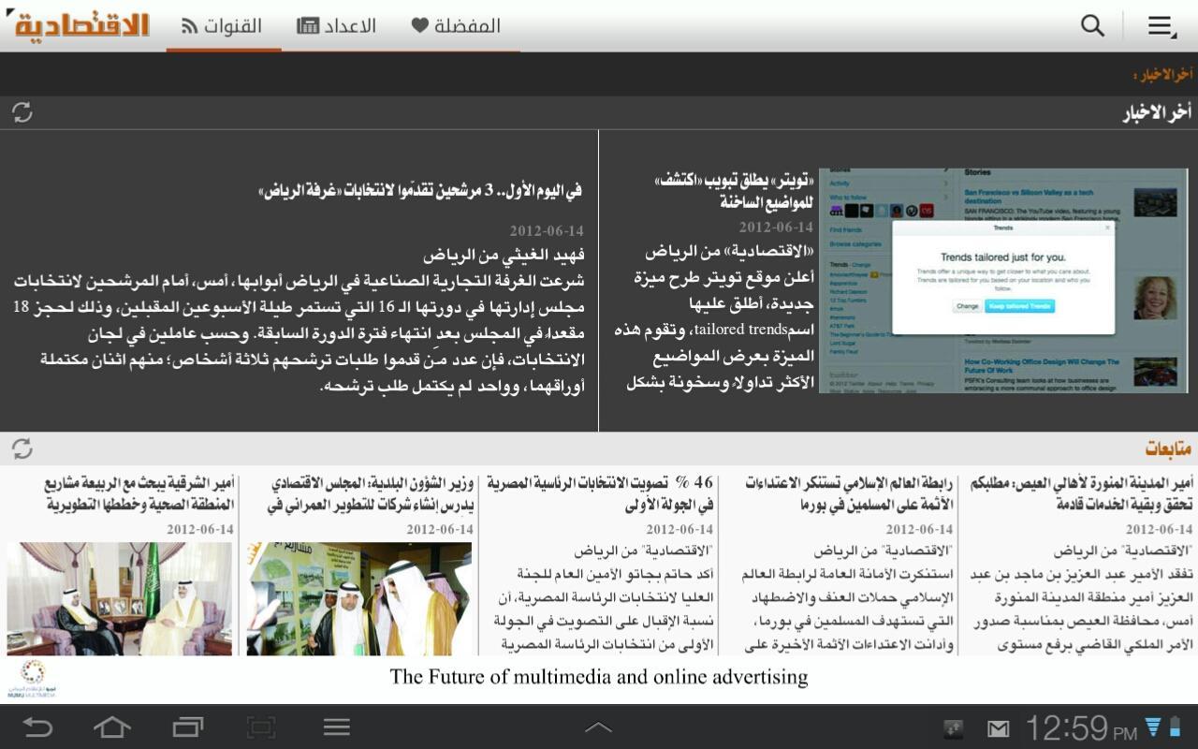
Task: Tap the newspaper icon beside الاعداد
Action: 311,25
